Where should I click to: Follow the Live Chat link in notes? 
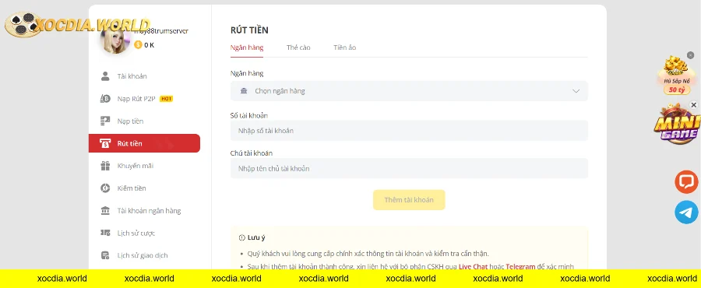click(473, 266)
